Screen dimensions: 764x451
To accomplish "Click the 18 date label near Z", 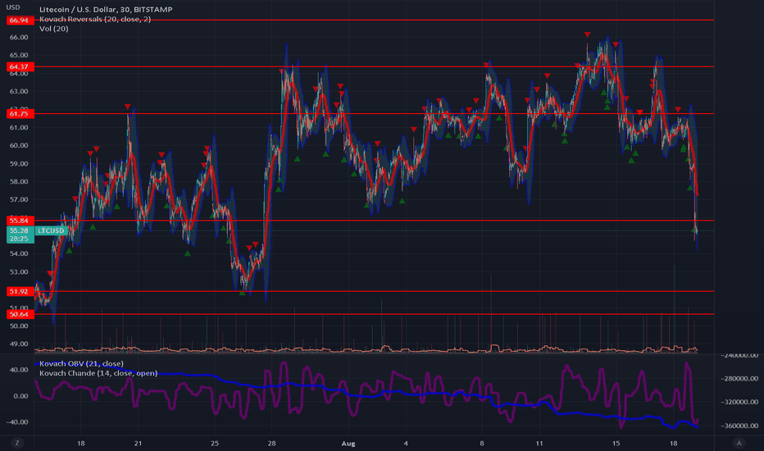I will [81, 444].
